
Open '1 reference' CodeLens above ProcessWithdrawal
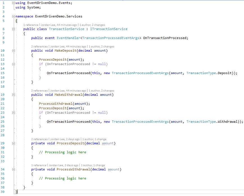(x=38, y=165)
